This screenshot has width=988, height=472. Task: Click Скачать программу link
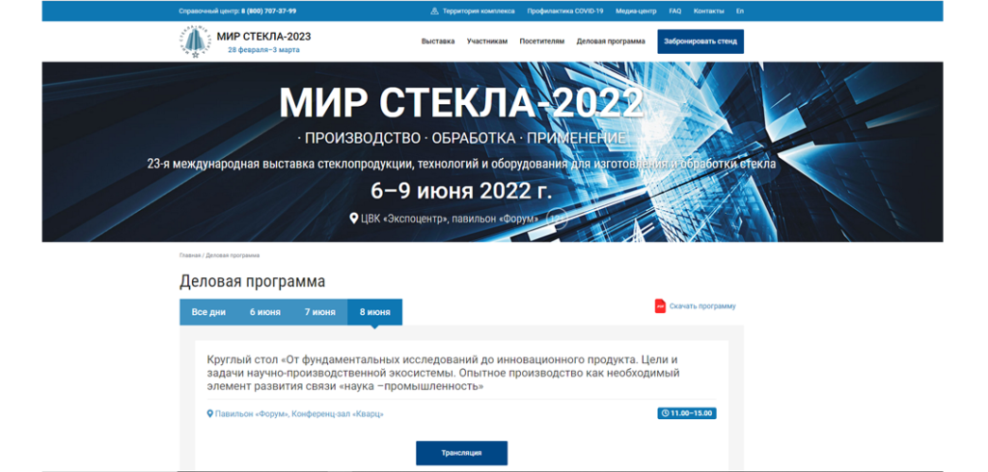click(702, 306)
